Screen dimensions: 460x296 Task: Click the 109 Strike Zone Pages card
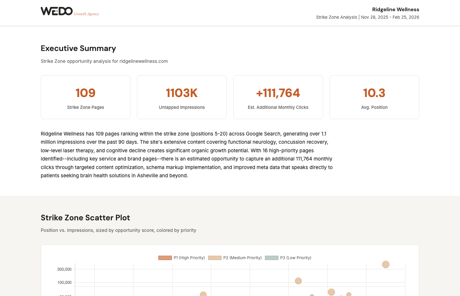click(x=85, y=97)
